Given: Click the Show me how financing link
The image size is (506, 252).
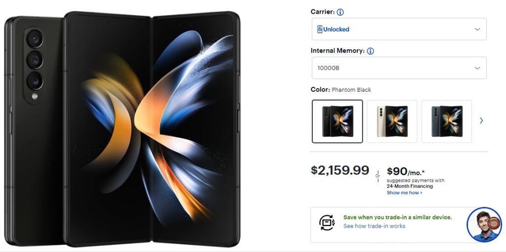Looking at the screenshot, I should pos(404,193).
